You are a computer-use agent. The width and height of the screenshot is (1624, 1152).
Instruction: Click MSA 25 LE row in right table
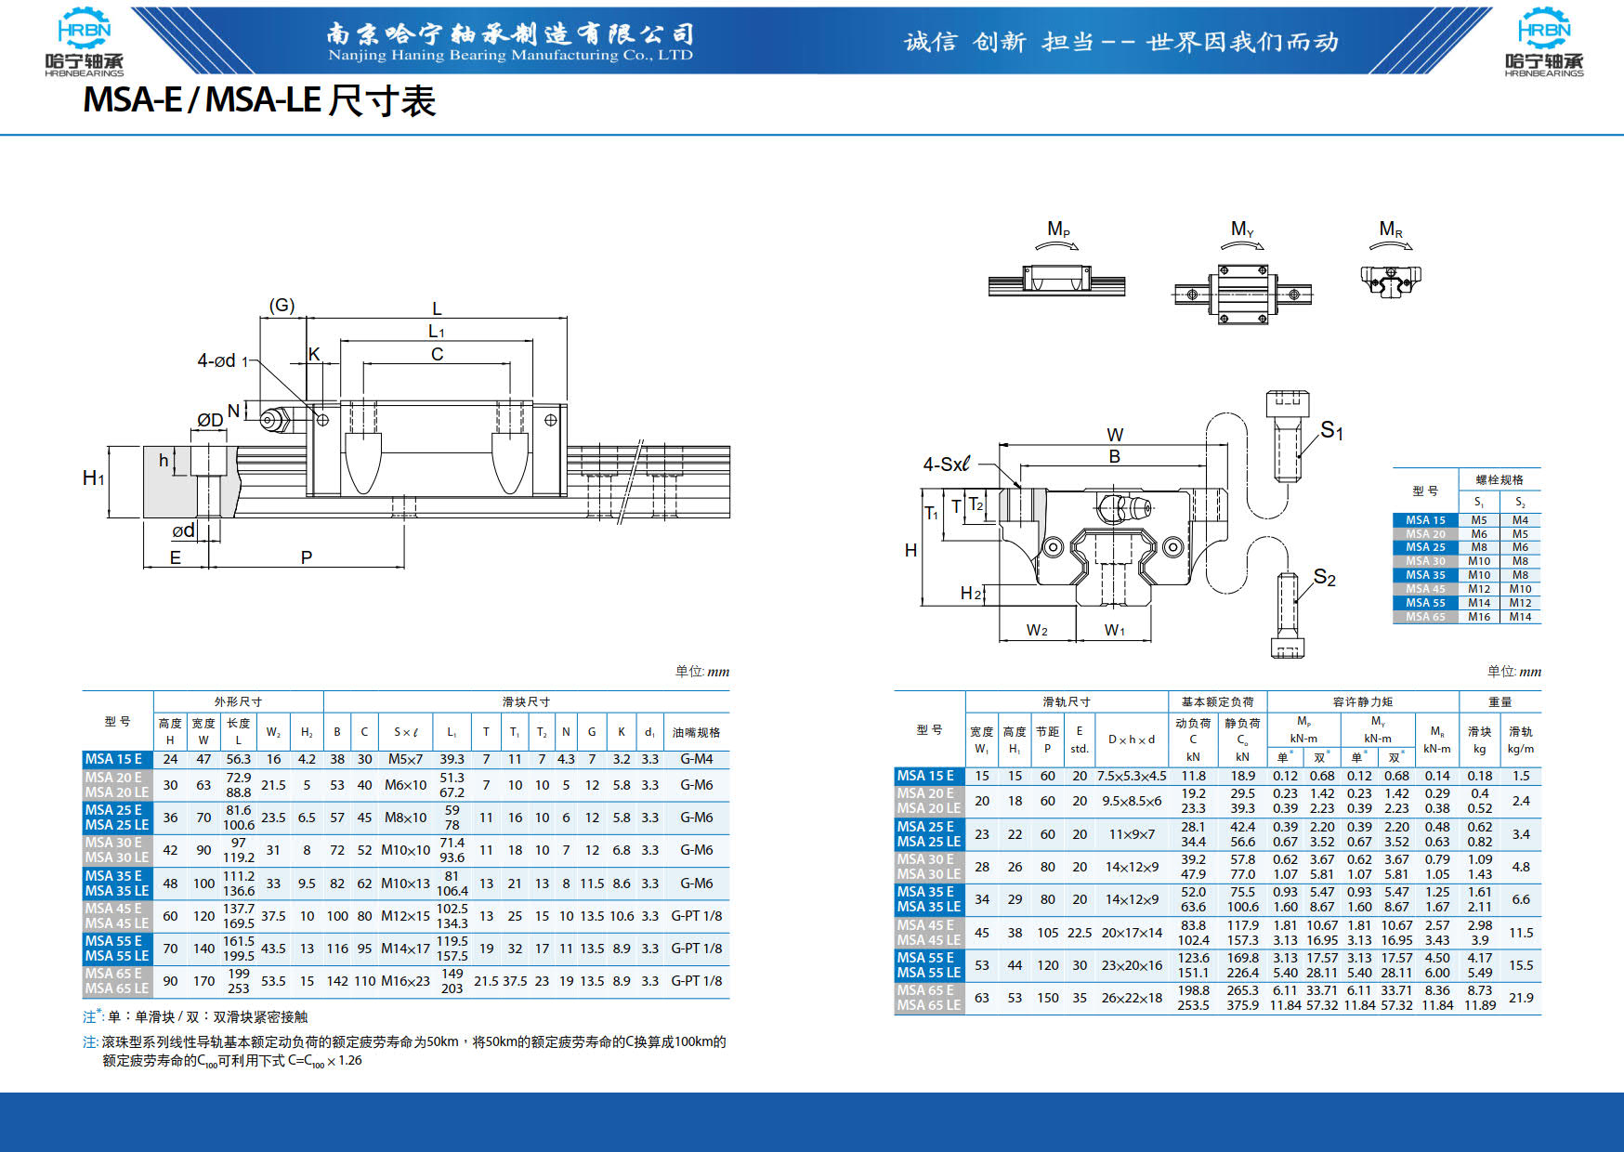[x=929, y=842]
